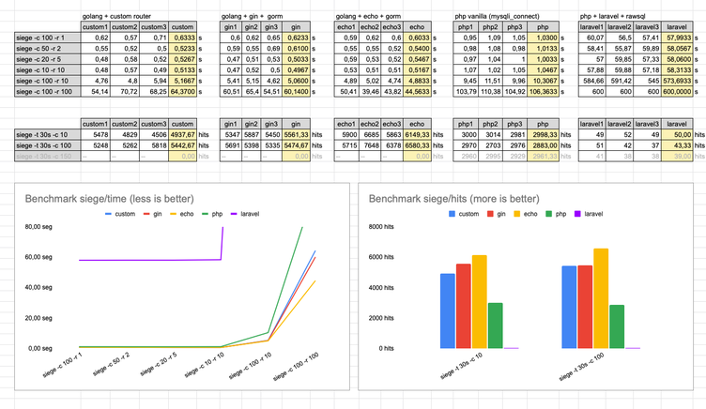Screen dimensions: 706x409
Task: Click the cell with average value 64,3700
Action: tap(184, 93)
